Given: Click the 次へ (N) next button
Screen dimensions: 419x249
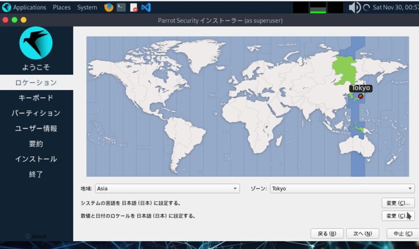Looking at the screenshot, I should pyautogui.click(x=362, y=233).
